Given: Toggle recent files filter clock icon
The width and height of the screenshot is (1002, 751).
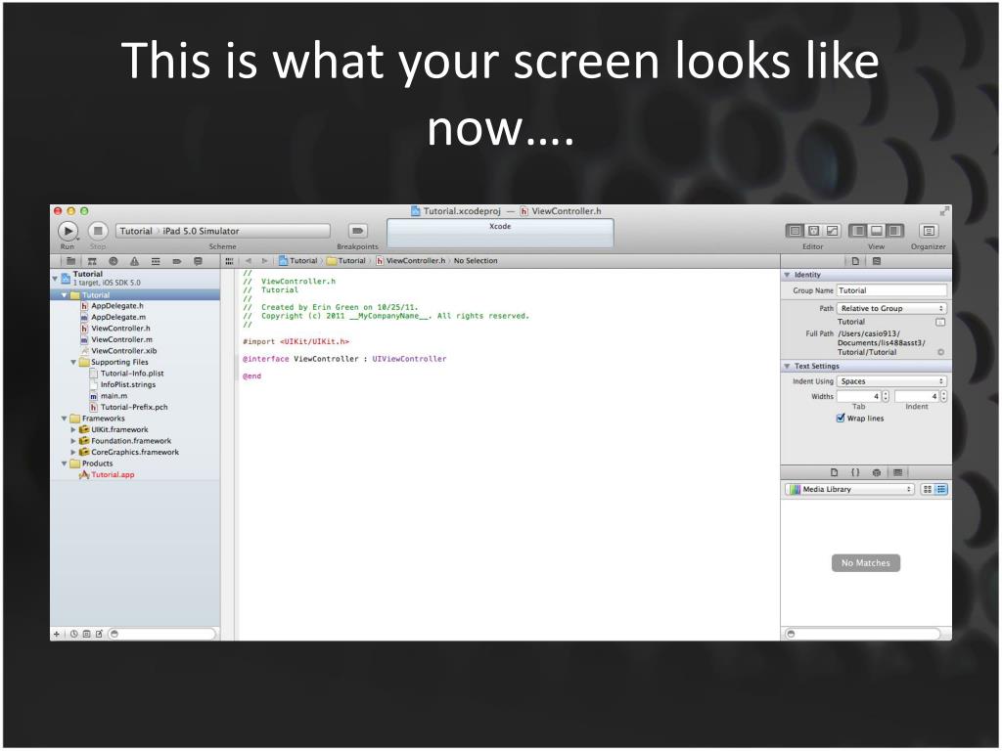Looking at the screenshot, I should point(74,634).
